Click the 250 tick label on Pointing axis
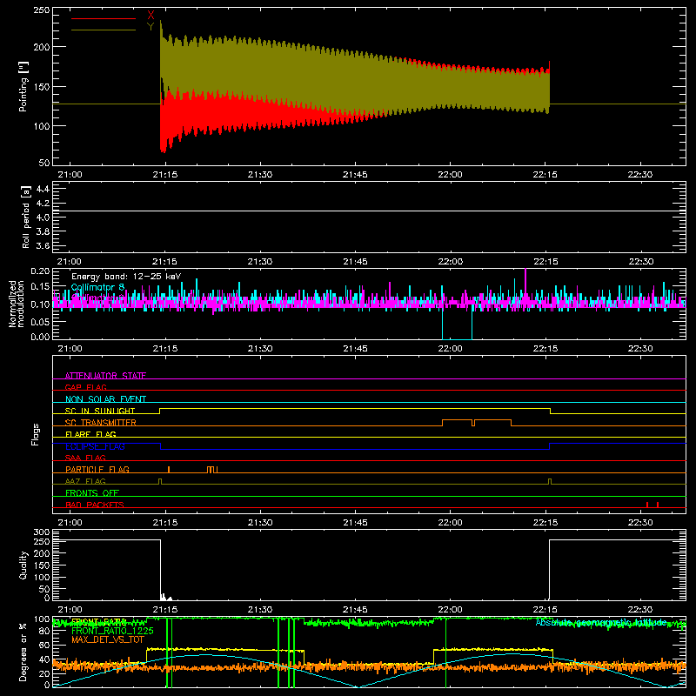This screenshot has height=696, width=696. pyautogui.click(x=41, y=10)
